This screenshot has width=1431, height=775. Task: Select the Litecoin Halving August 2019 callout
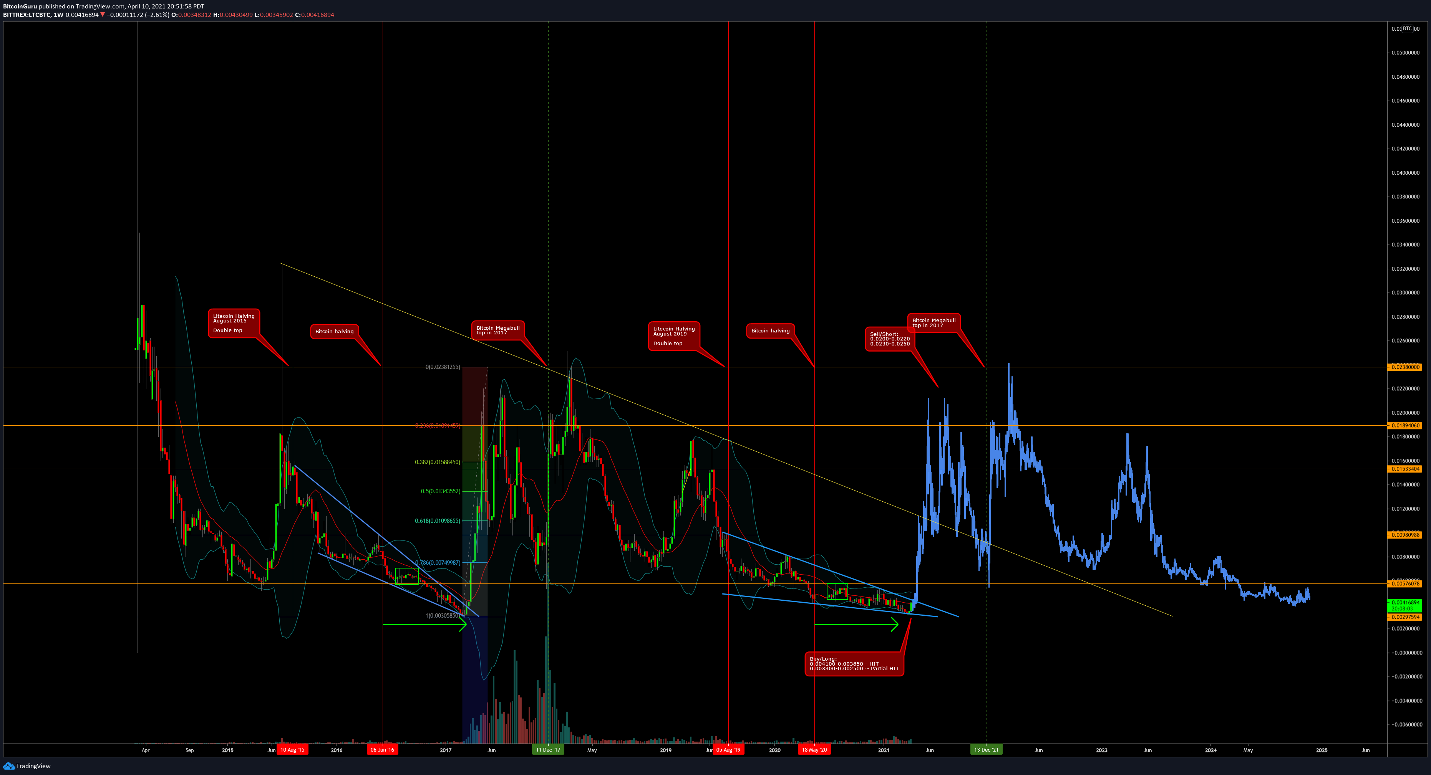pyautogui.click(x=674, y=336)
